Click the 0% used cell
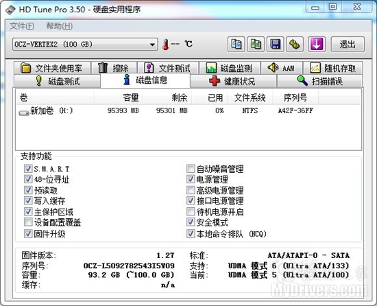This screenshot has height=306, width=377. click(x=219, y=110)
